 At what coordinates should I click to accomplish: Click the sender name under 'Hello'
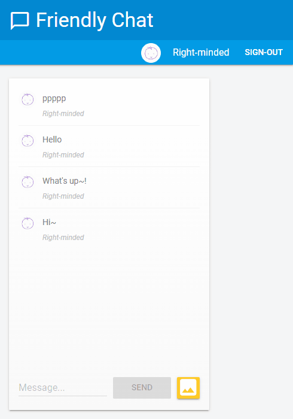point(63,155)
